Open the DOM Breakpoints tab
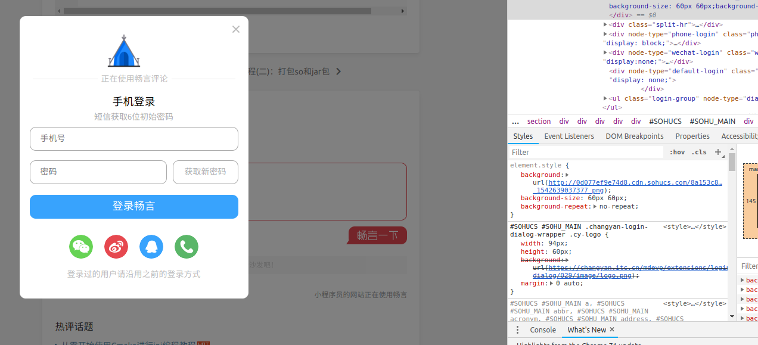The height and width of the screenshot is (345, 758). [635, 136]
